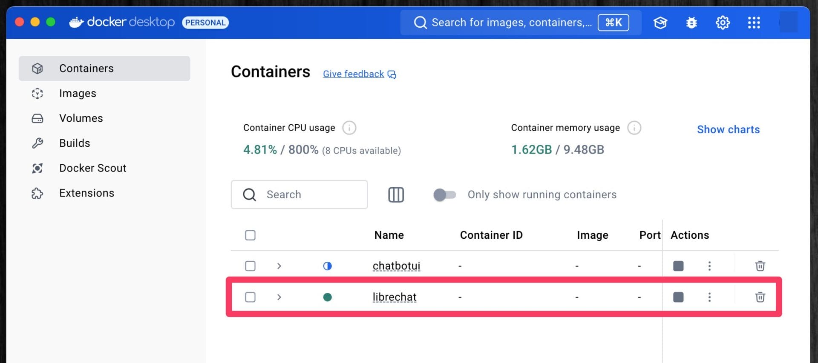Viewport: 818px width, 363px height.
Task: Go to Images in the sidebar
Action: pyautogui.click(x=78, y=93)
